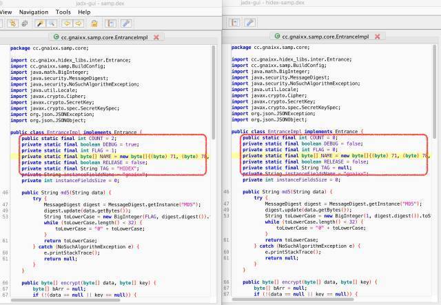Click the text search wand icon in left window
This screenshot has width=441, height=305.
coord(41,23)
